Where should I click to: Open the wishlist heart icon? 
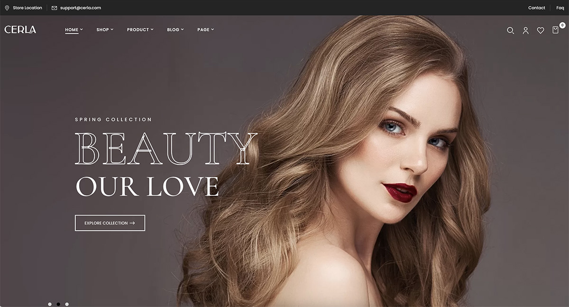click(x=541, y=30)
